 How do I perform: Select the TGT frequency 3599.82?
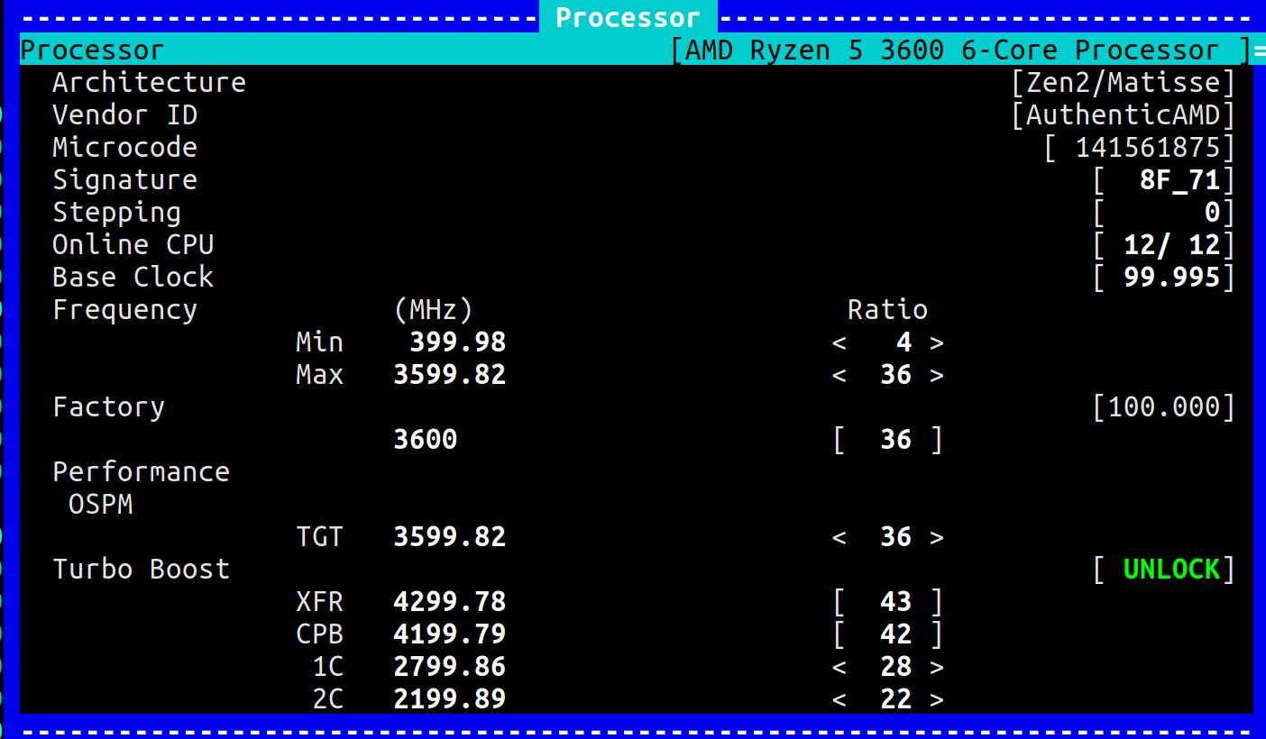click(x=449, y=537)
